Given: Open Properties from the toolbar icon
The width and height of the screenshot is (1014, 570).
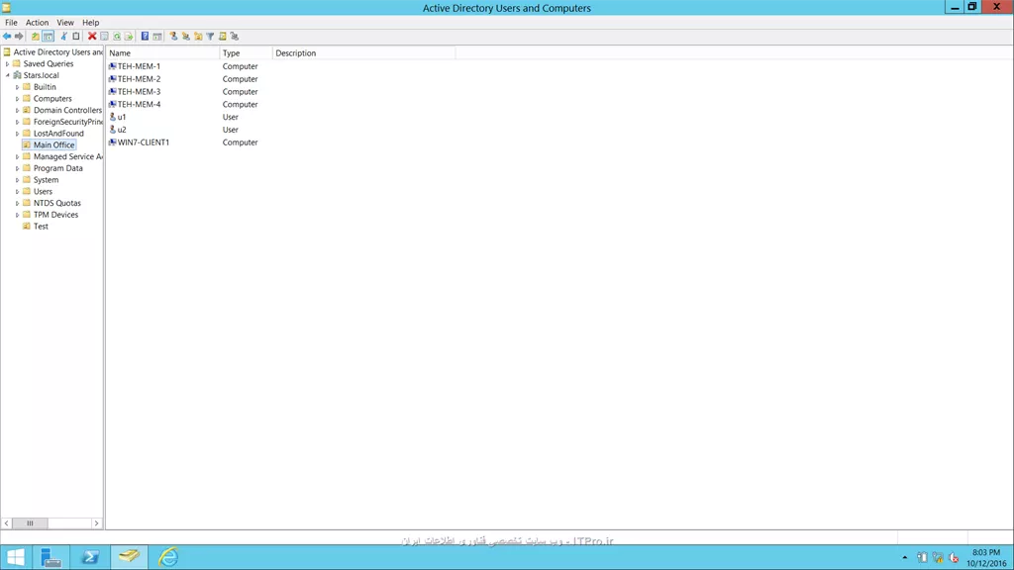Looking at the screenshot, I should tap(104, 37).
